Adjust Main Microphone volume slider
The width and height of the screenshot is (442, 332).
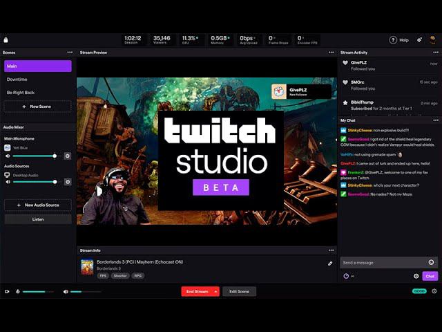point(35,156)
